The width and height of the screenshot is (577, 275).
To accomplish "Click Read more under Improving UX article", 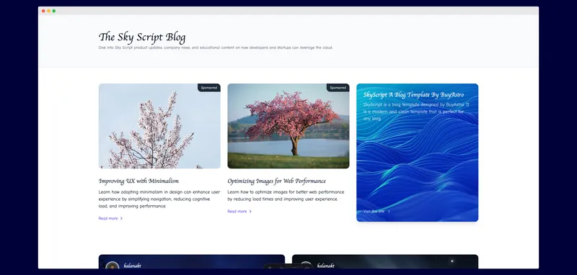I will [108, 218].
